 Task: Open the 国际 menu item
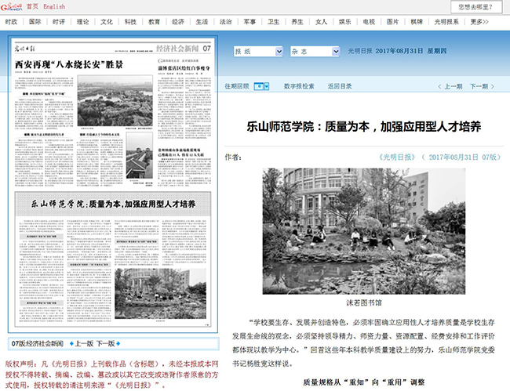35,22
